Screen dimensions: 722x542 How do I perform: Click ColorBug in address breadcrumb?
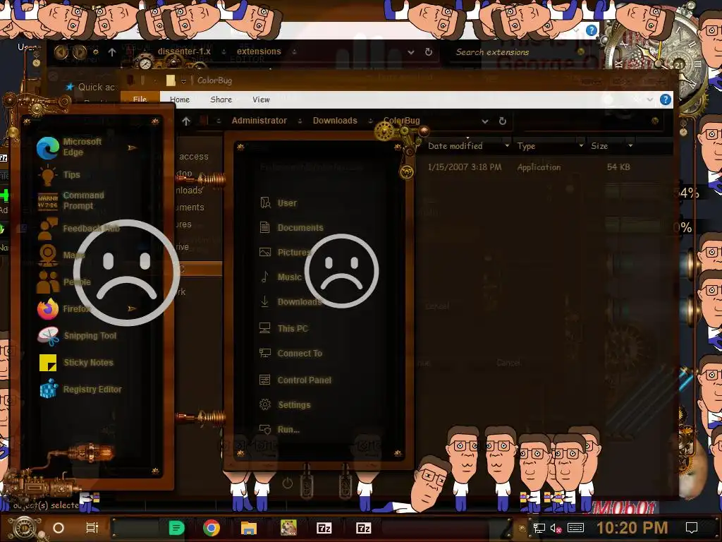(401, 121)
